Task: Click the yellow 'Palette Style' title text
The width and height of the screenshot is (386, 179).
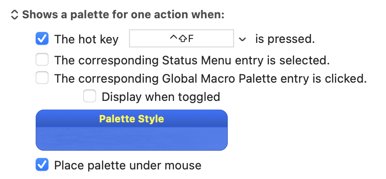Action: [x=131, y=119]
